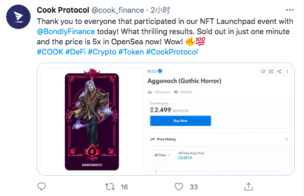304x196 pixels.
Task: Click the OpenSea share icon
Action: click(279, 72)
